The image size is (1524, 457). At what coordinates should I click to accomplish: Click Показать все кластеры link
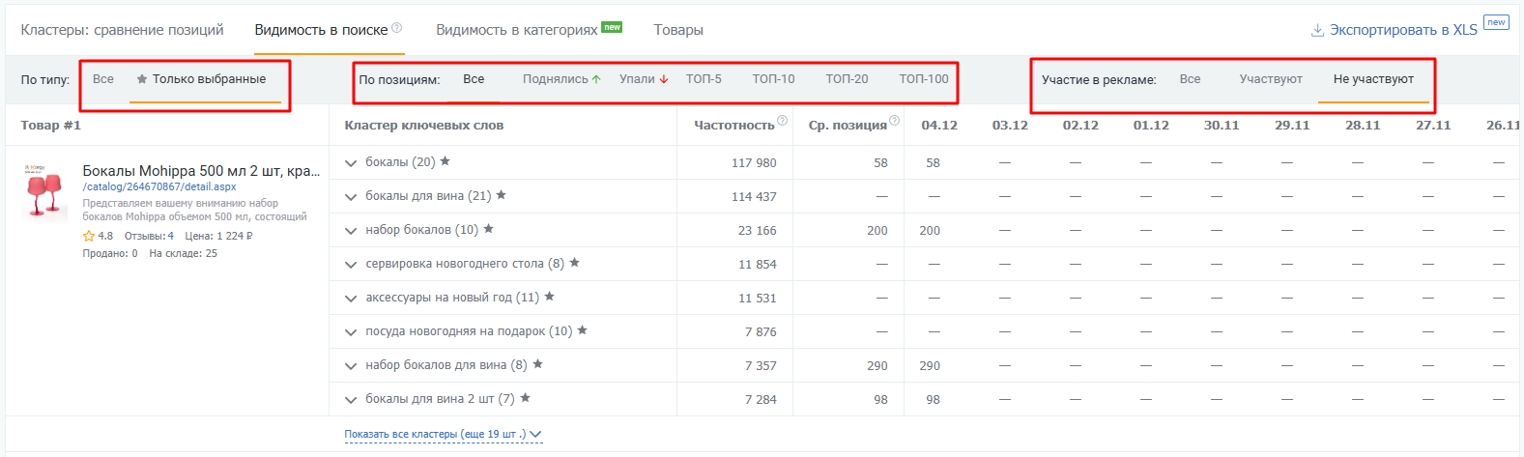point(442,435)
